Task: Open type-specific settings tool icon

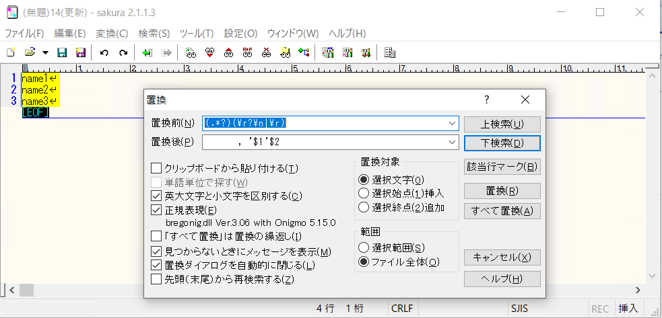Action: point(347,52)
